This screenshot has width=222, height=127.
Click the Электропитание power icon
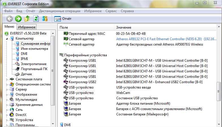point(17,64)
